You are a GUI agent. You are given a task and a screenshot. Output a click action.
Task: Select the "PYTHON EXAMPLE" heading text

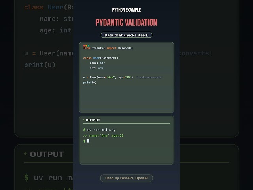point(126,10)
